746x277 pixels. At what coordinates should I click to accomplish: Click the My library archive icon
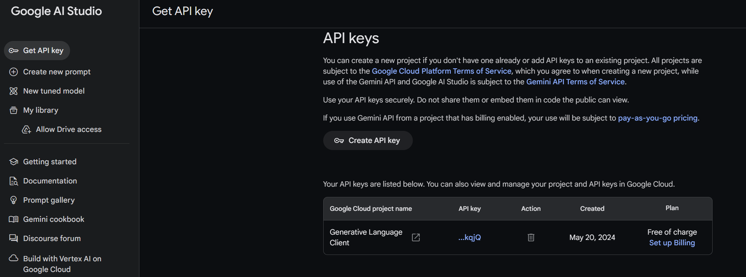tap(14, 110)
